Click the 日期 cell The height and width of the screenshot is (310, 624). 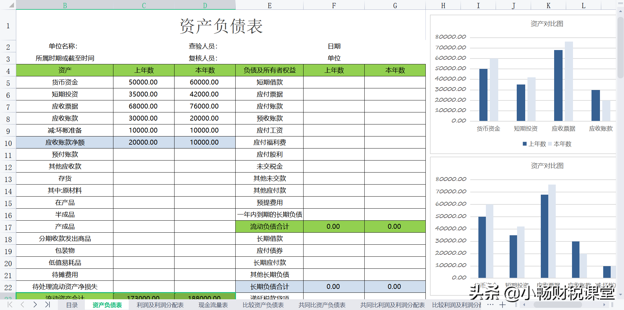click(x=334, y=46)
